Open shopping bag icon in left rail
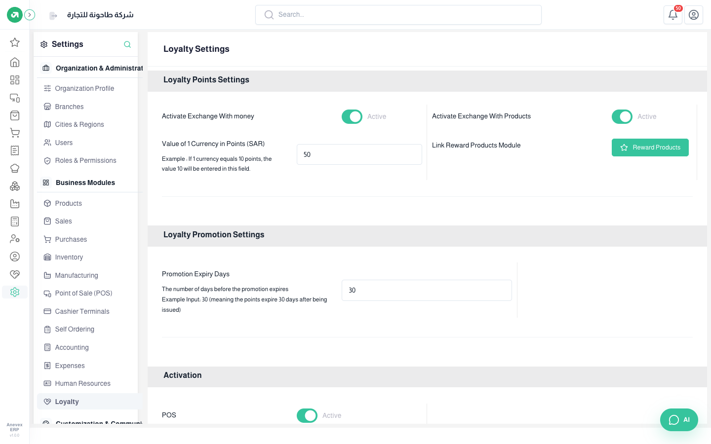Viewport: 711px width, 444px height. click(x=15, y=115)
